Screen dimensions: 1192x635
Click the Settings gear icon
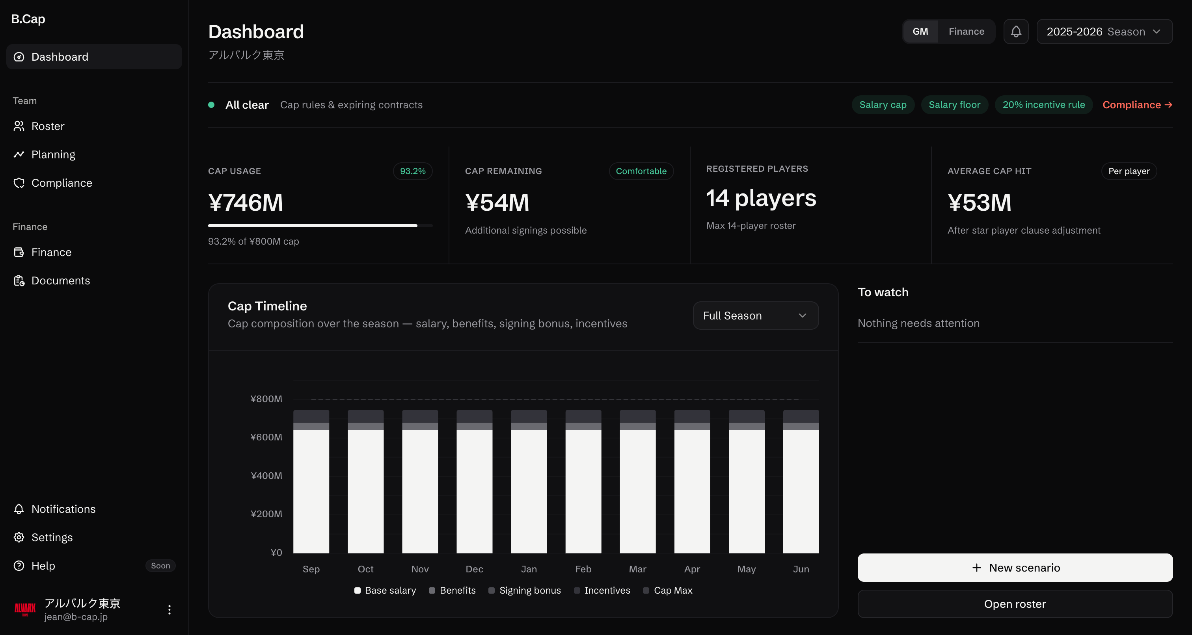point(19,537)
